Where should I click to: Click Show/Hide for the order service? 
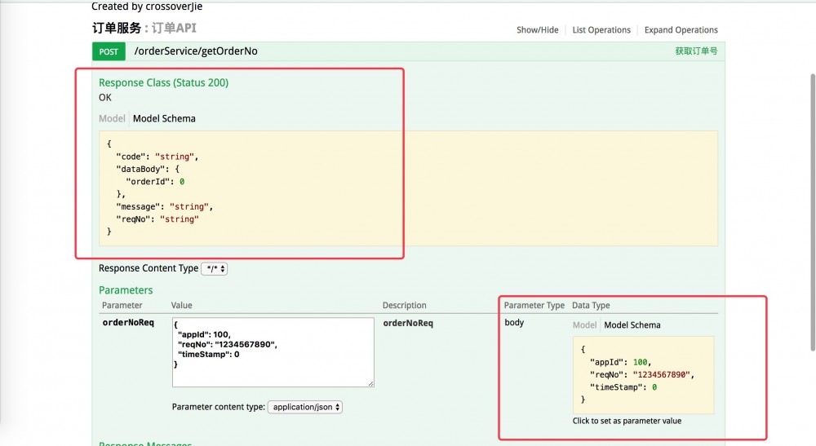(x=537, y=30)
